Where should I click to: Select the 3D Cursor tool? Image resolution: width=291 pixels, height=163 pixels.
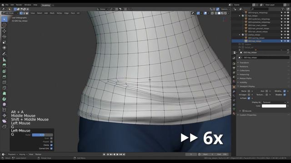tap(4, 25)
